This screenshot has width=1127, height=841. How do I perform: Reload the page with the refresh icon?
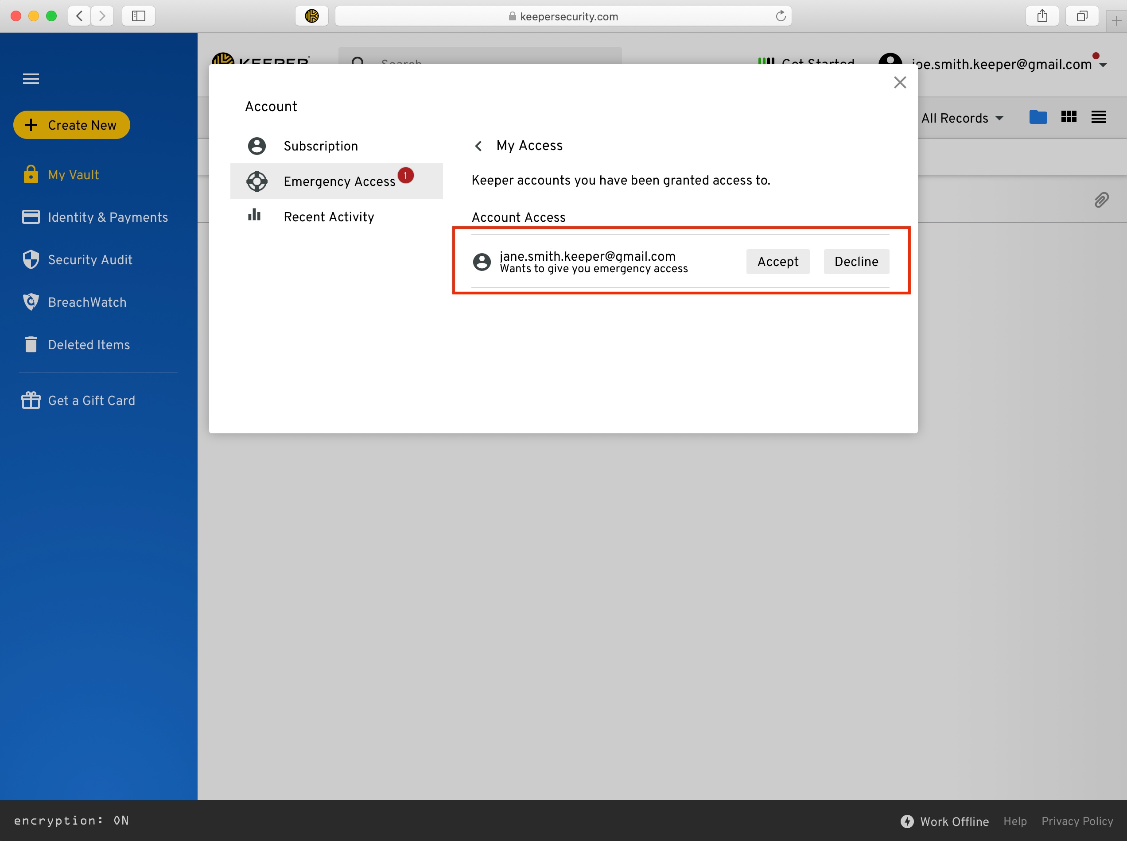[x=781, y=16]
